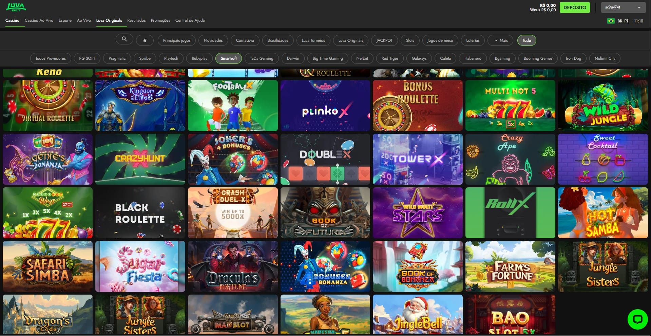
Task: Open The Kingdom of the Elves game
Action: pyautogui.click(x=140, y=106)
